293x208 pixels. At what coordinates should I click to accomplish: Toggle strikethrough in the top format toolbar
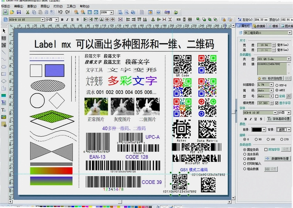[78, 20]
